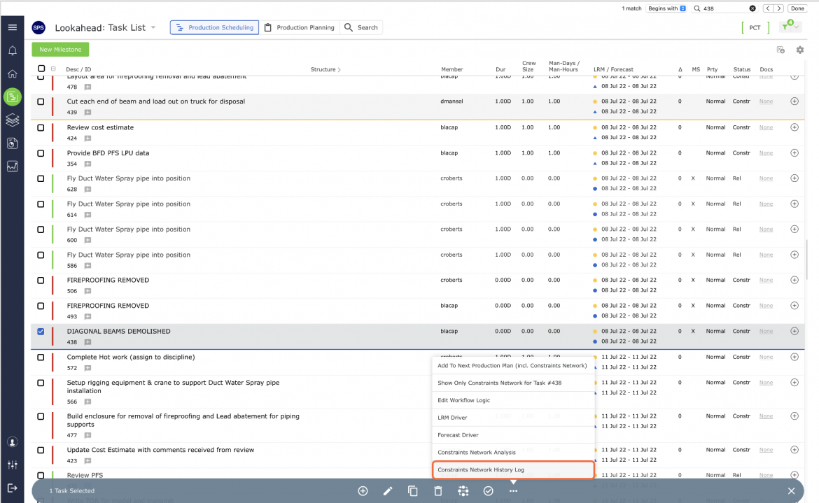Open the layers stack sidebar icon
Screen dimensions: 819x503
(13, 120)
